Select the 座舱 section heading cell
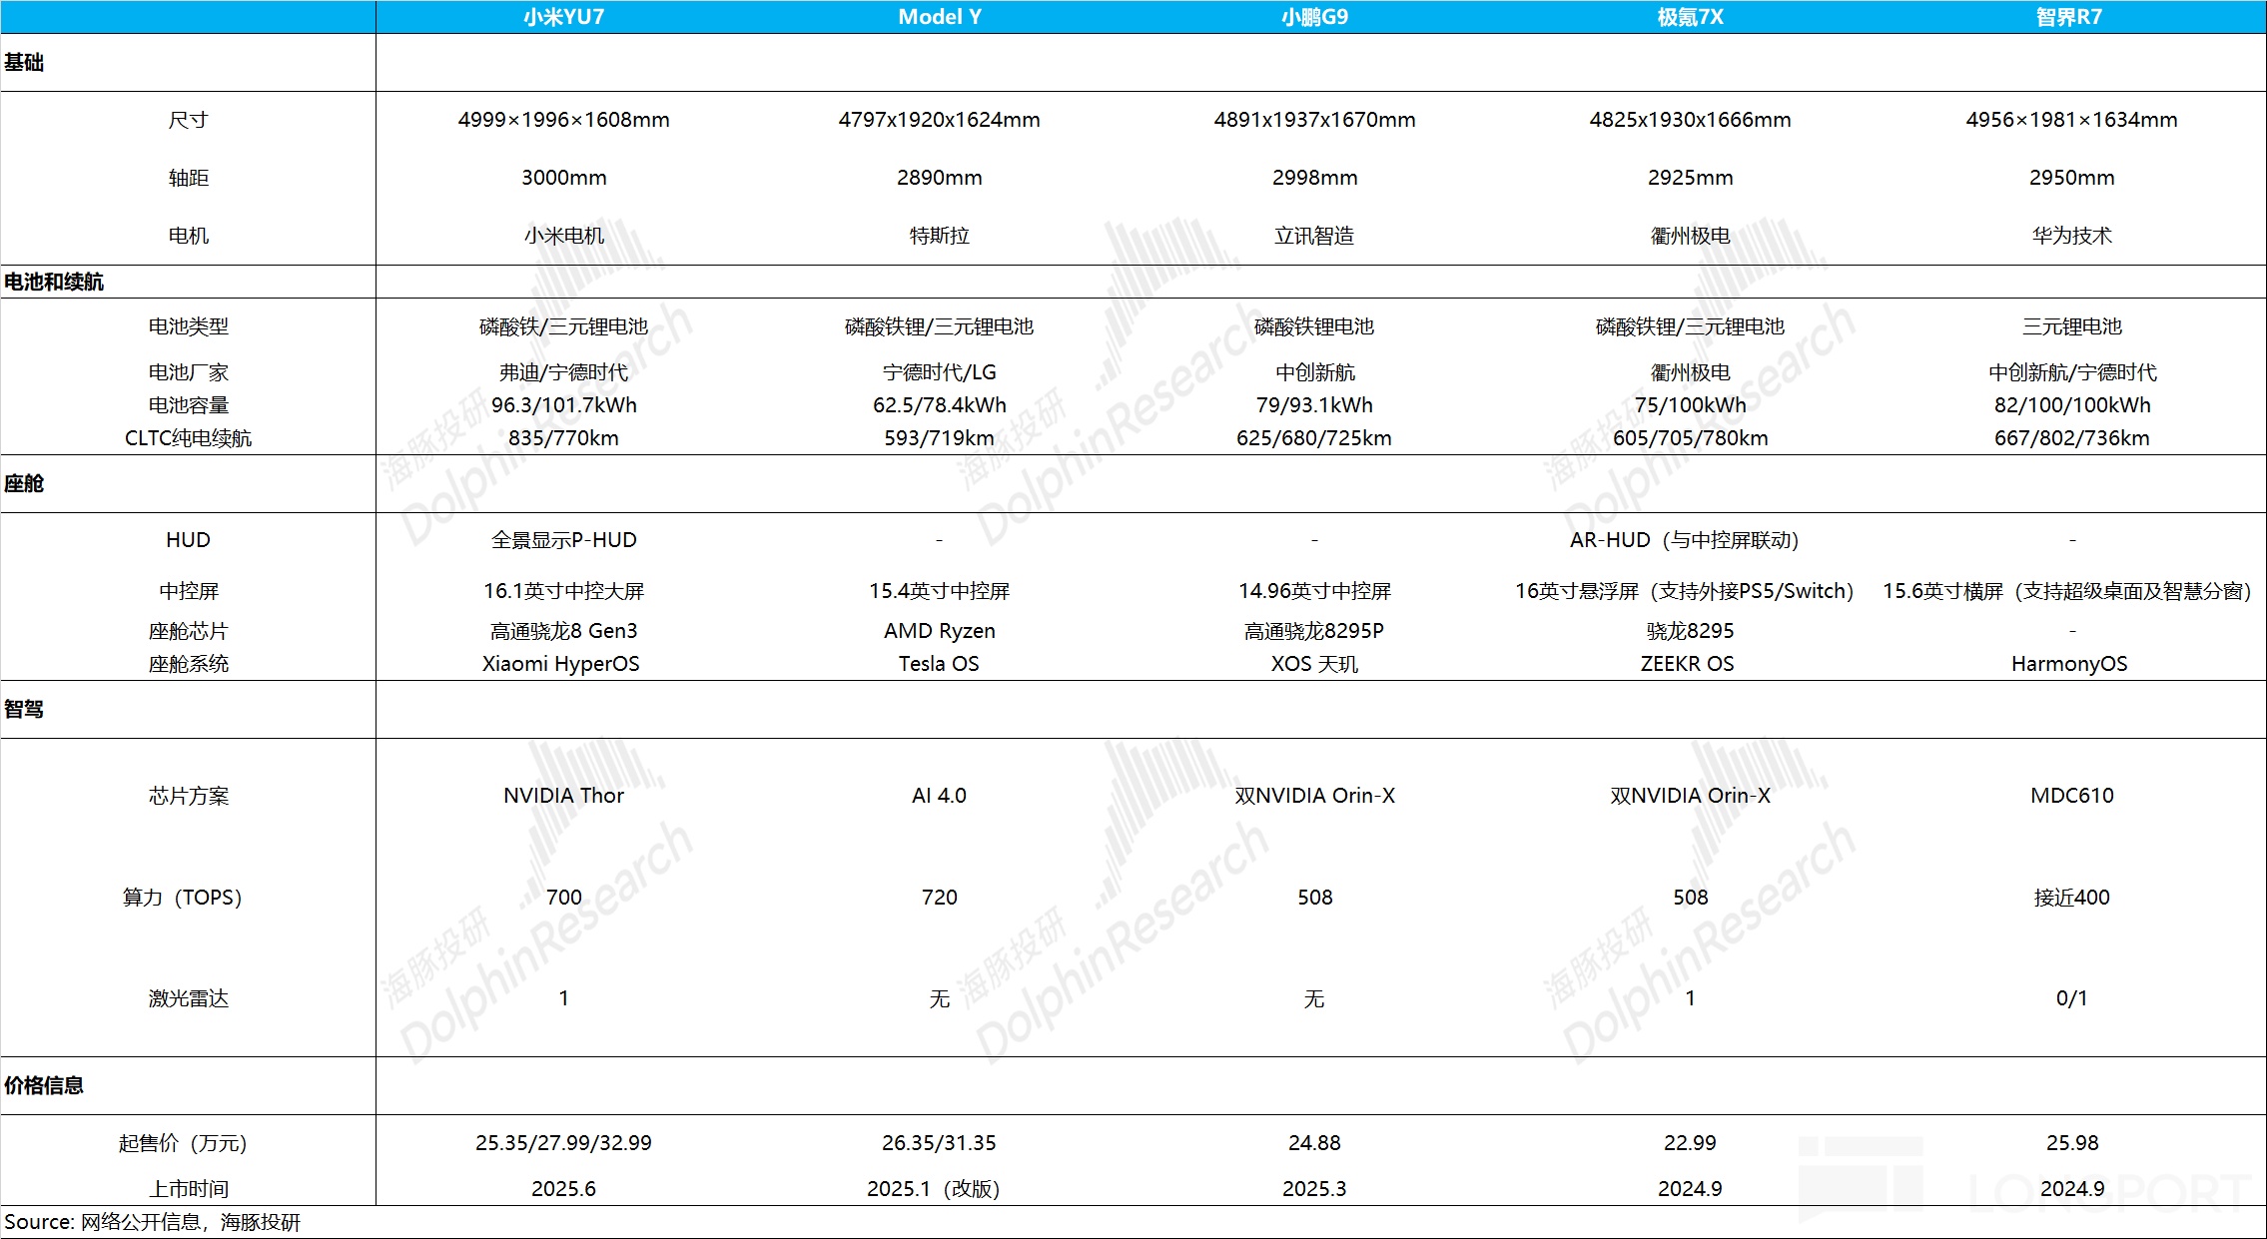The image size is (2267, 1239). point(24,484)
